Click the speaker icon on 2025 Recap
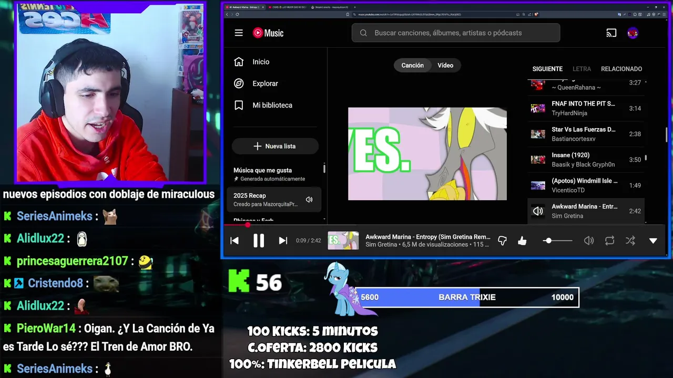Screen dimensions: 673x378 (309, 199)
